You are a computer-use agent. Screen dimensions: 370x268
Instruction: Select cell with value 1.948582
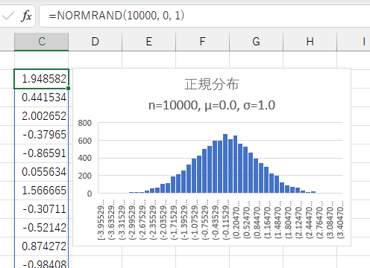click(42, 79)
